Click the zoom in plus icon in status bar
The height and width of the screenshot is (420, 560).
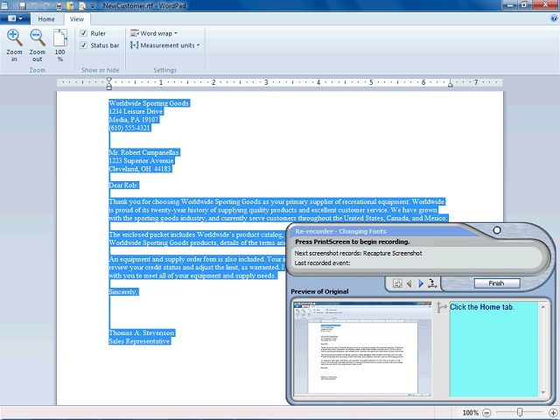click(x=553, y=413)
